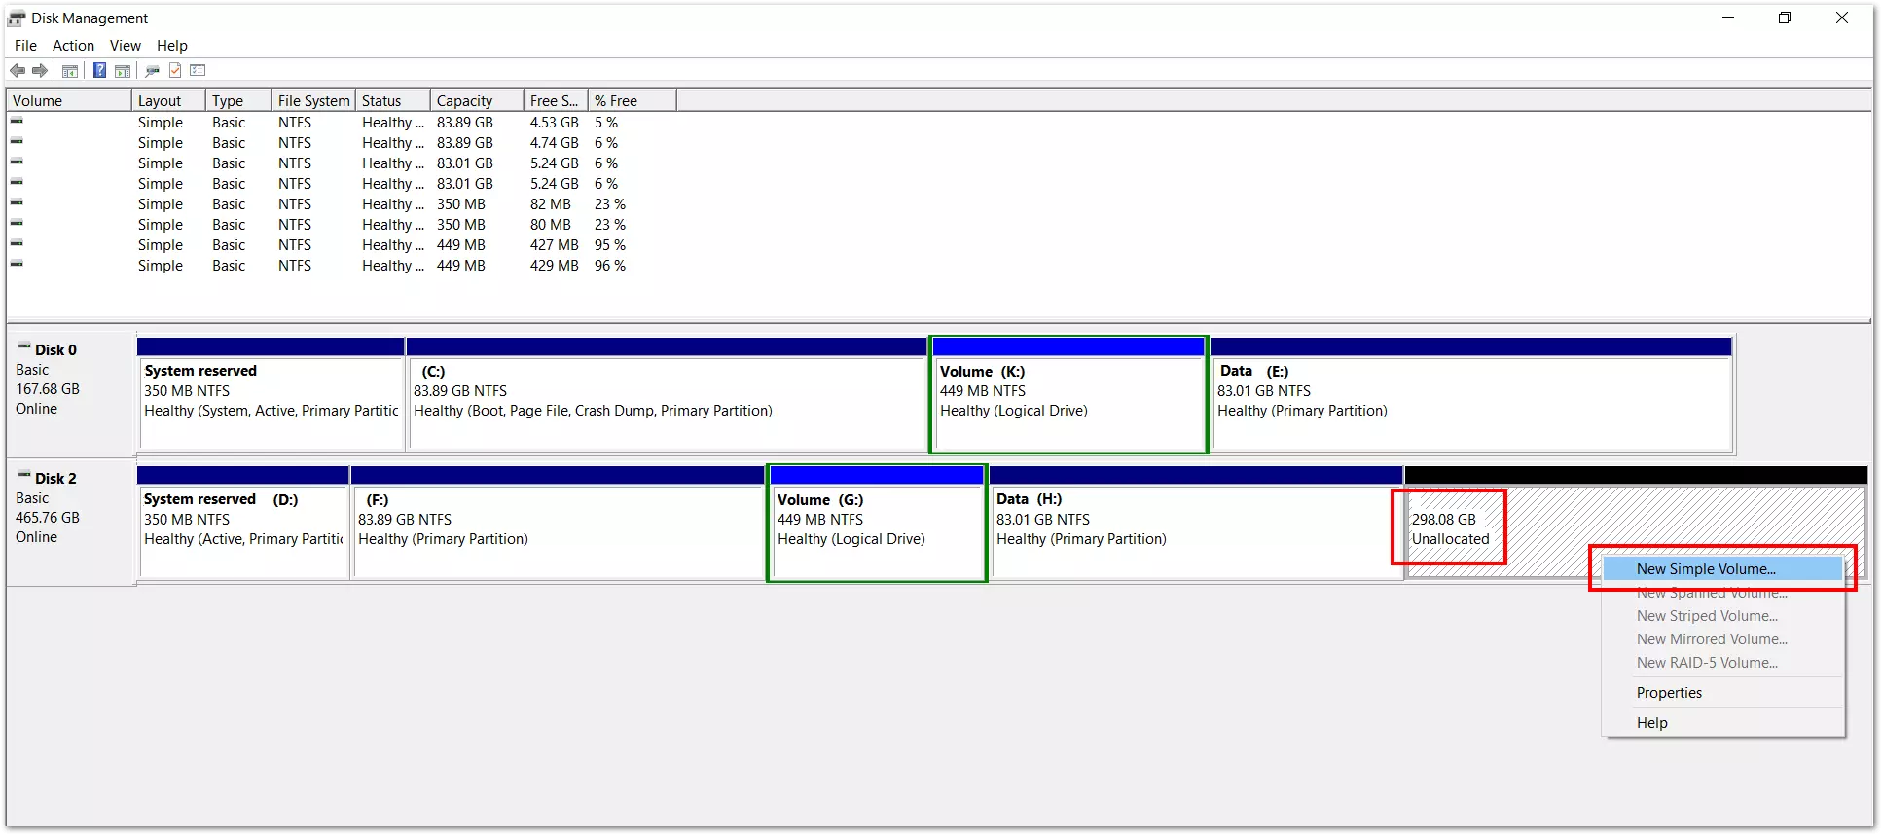Screen dimensions: 1882x835
Task: Click the blue Help question mark icon
Action: click(x=99, y=71)
